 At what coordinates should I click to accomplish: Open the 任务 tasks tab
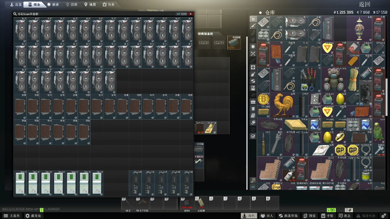(x=109, y=4)
